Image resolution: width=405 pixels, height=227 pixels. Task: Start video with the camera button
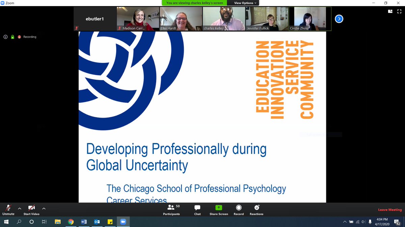pyautogui.click(x=31, y=210)
